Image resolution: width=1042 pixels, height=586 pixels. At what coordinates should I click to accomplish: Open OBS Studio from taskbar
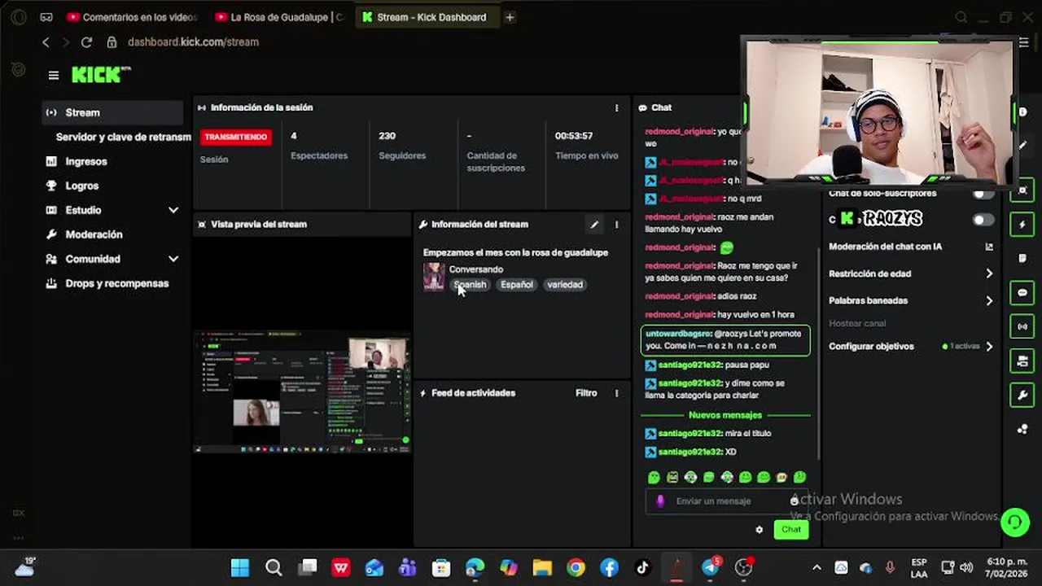click(x=743, y=568)
